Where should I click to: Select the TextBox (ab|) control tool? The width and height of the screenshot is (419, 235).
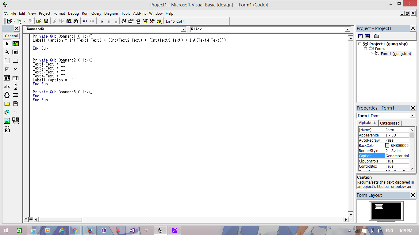click(16, 52)
